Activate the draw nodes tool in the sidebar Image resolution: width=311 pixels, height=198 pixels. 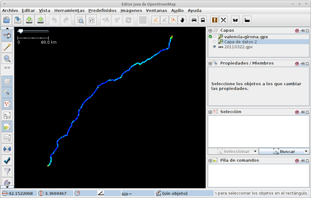click(7, 47)
